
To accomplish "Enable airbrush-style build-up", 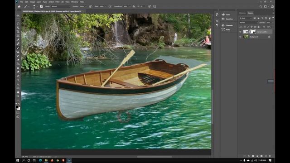I will click(x=110, y=6).
